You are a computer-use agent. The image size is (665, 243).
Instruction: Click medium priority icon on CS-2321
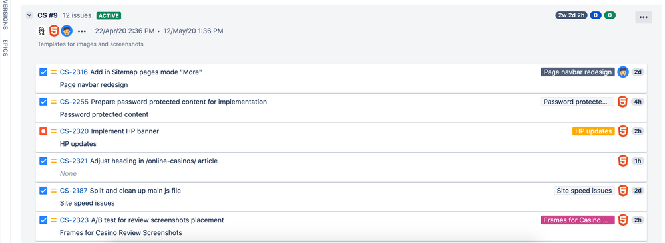point(54,161)
